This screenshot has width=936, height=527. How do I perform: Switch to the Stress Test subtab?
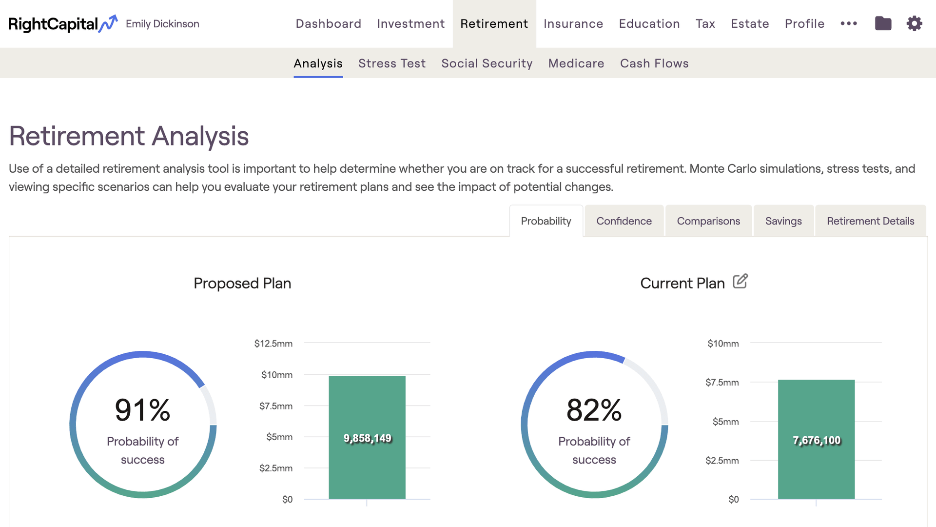click(x=392, y=63)
